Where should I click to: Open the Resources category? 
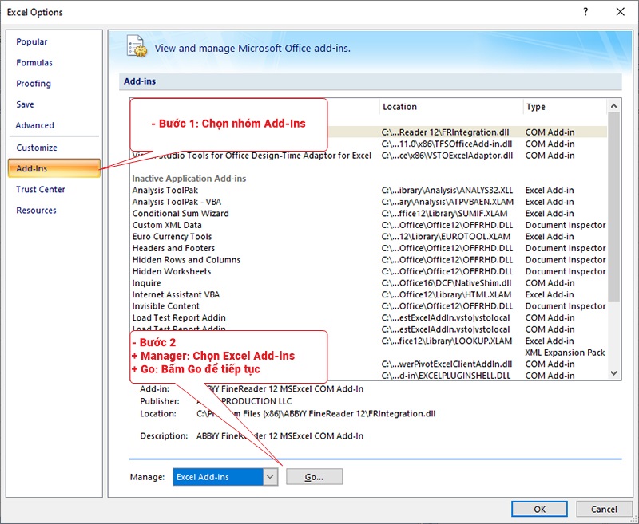coord(36,211)
